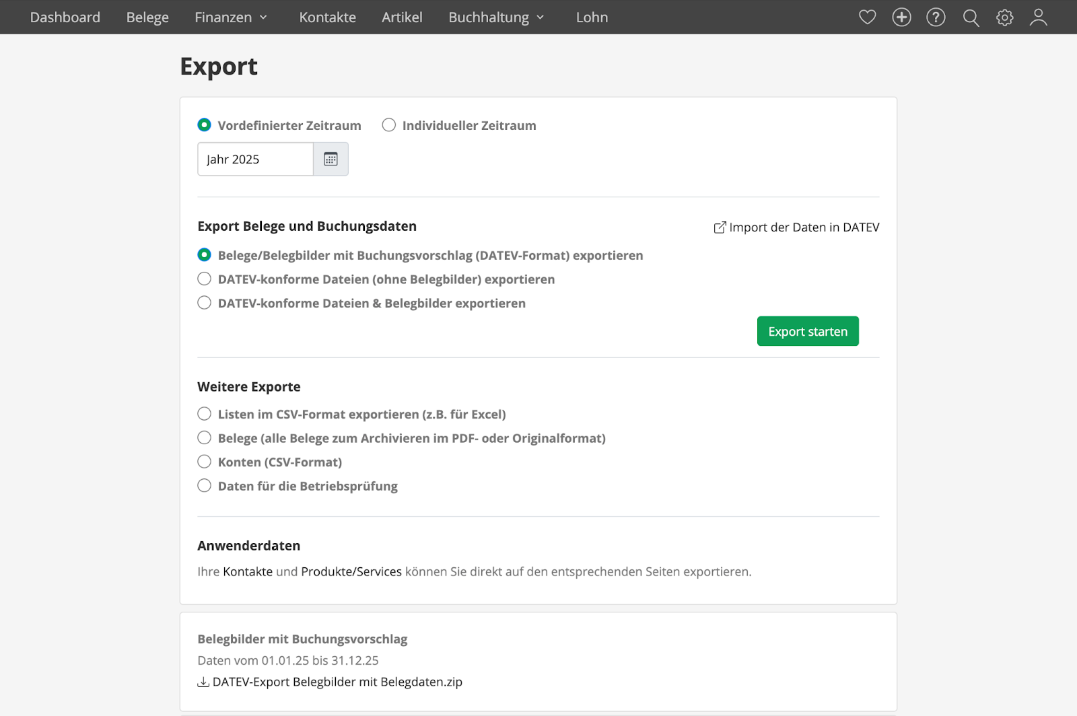Click the download icon for the DATEV-Export zip
The image size is (1077, 716).
pyautogui.click(x=203, y=682)
